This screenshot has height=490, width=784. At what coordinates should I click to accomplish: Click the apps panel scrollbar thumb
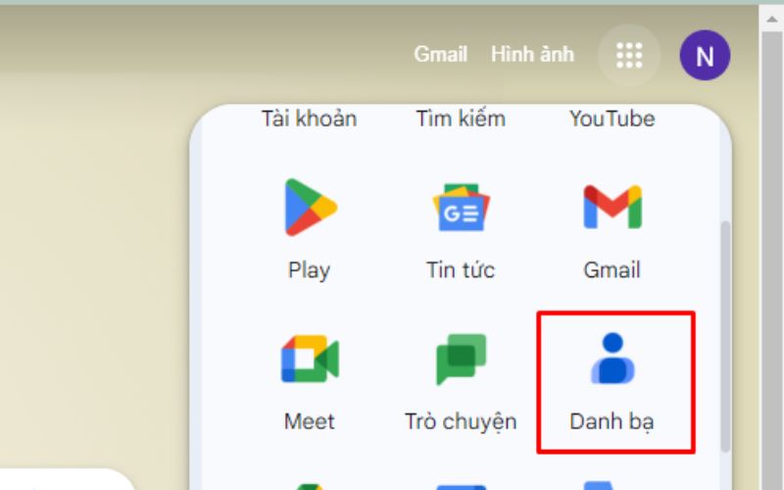(725, 336)
